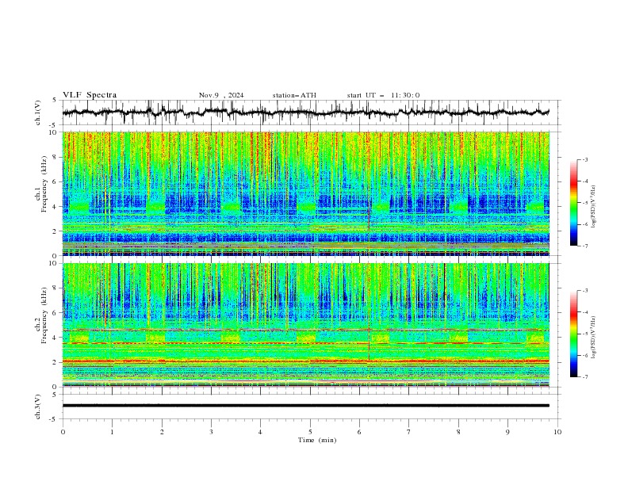Click the time-axis tick label "8"
Image resolution: width=628 pixels, height=485 pixels.
(x=458, y=432)
